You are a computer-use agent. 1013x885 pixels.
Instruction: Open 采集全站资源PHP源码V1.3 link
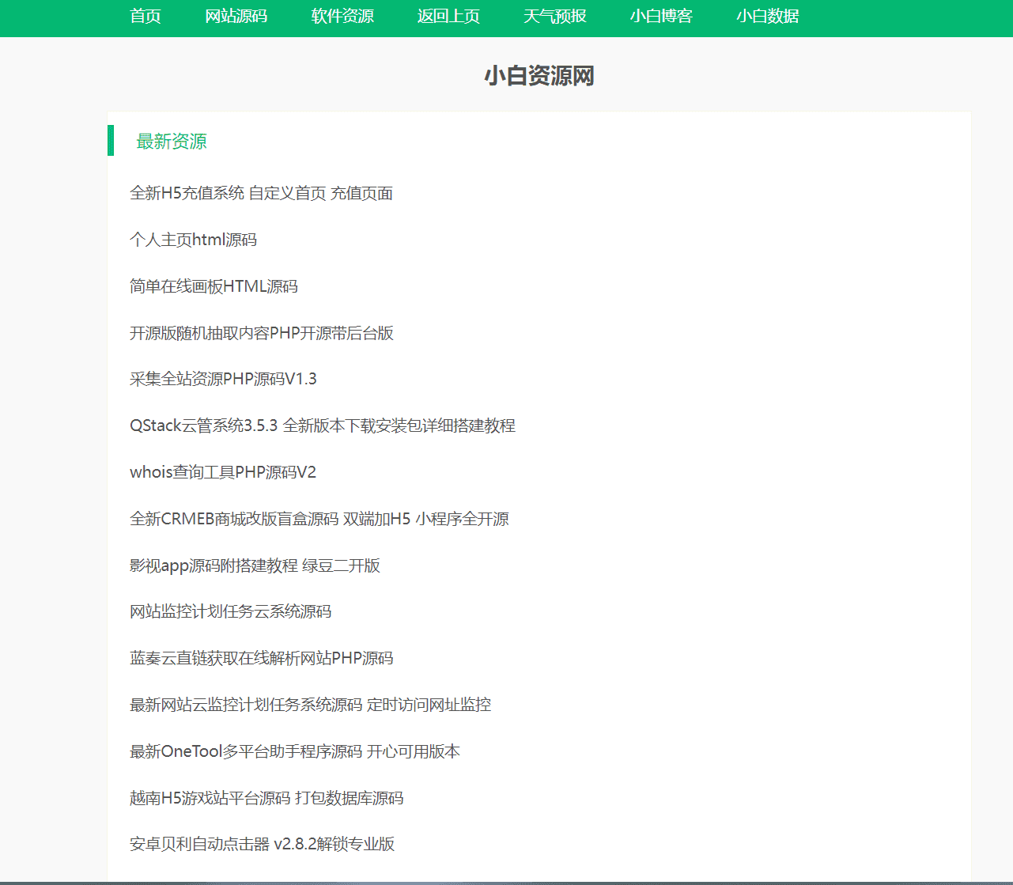224,379
